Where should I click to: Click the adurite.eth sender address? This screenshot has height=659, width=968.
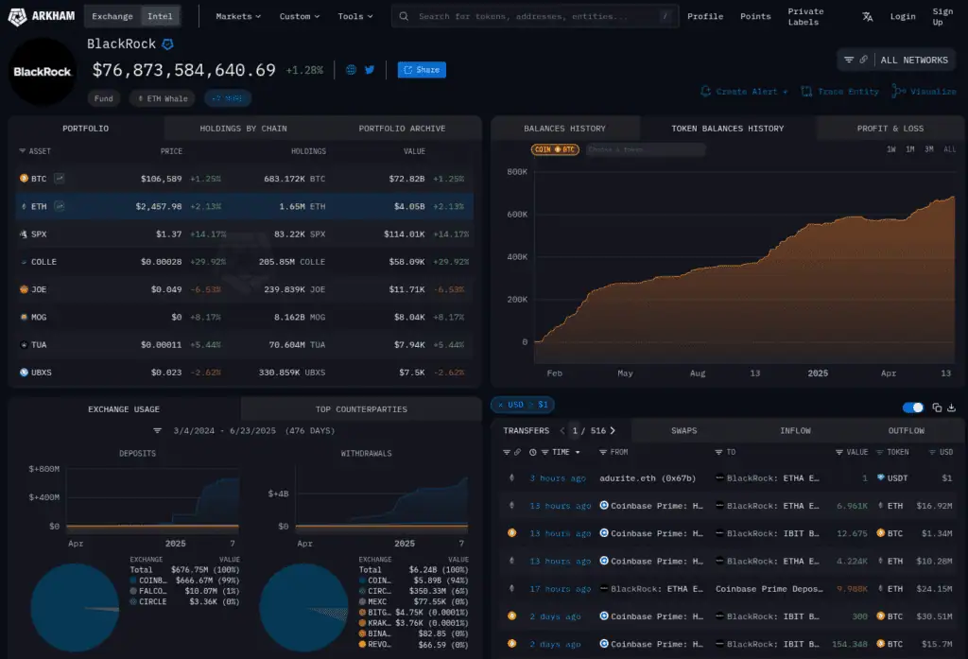[647, 478]
